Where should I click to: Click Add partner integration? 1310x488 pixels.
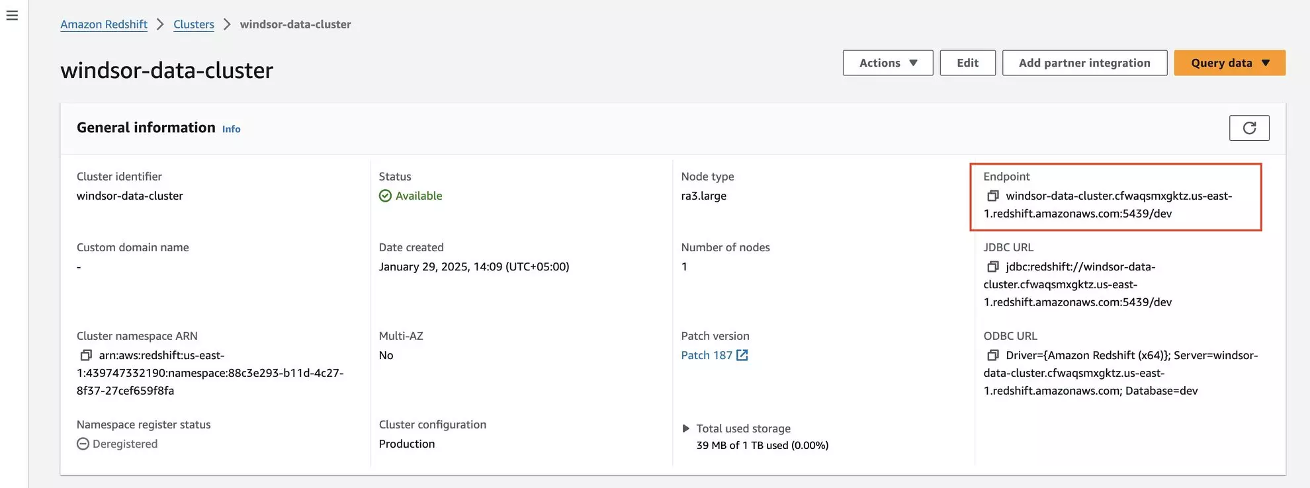[1084, 63]
